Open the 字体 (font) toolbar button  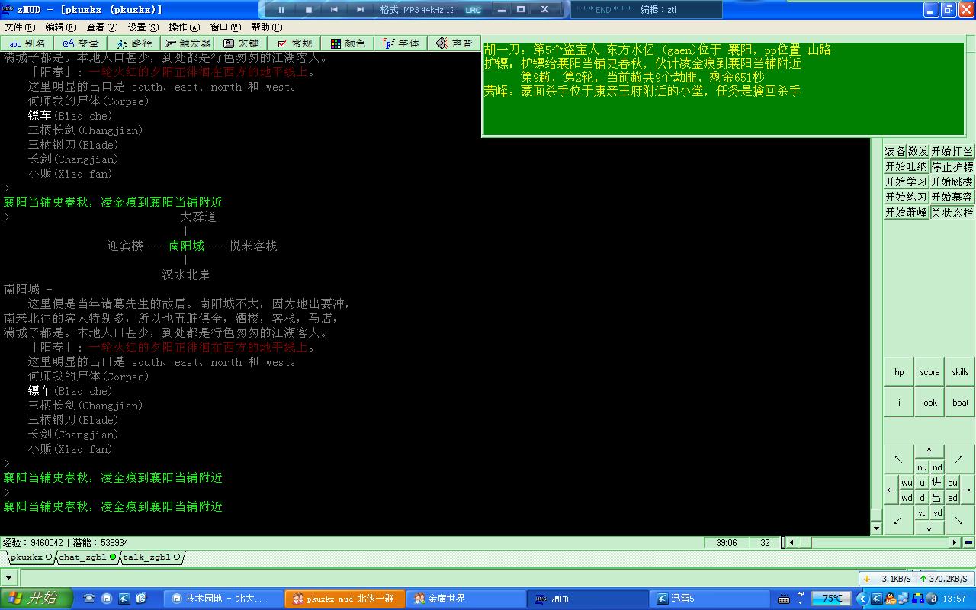(x=400, y=43)
